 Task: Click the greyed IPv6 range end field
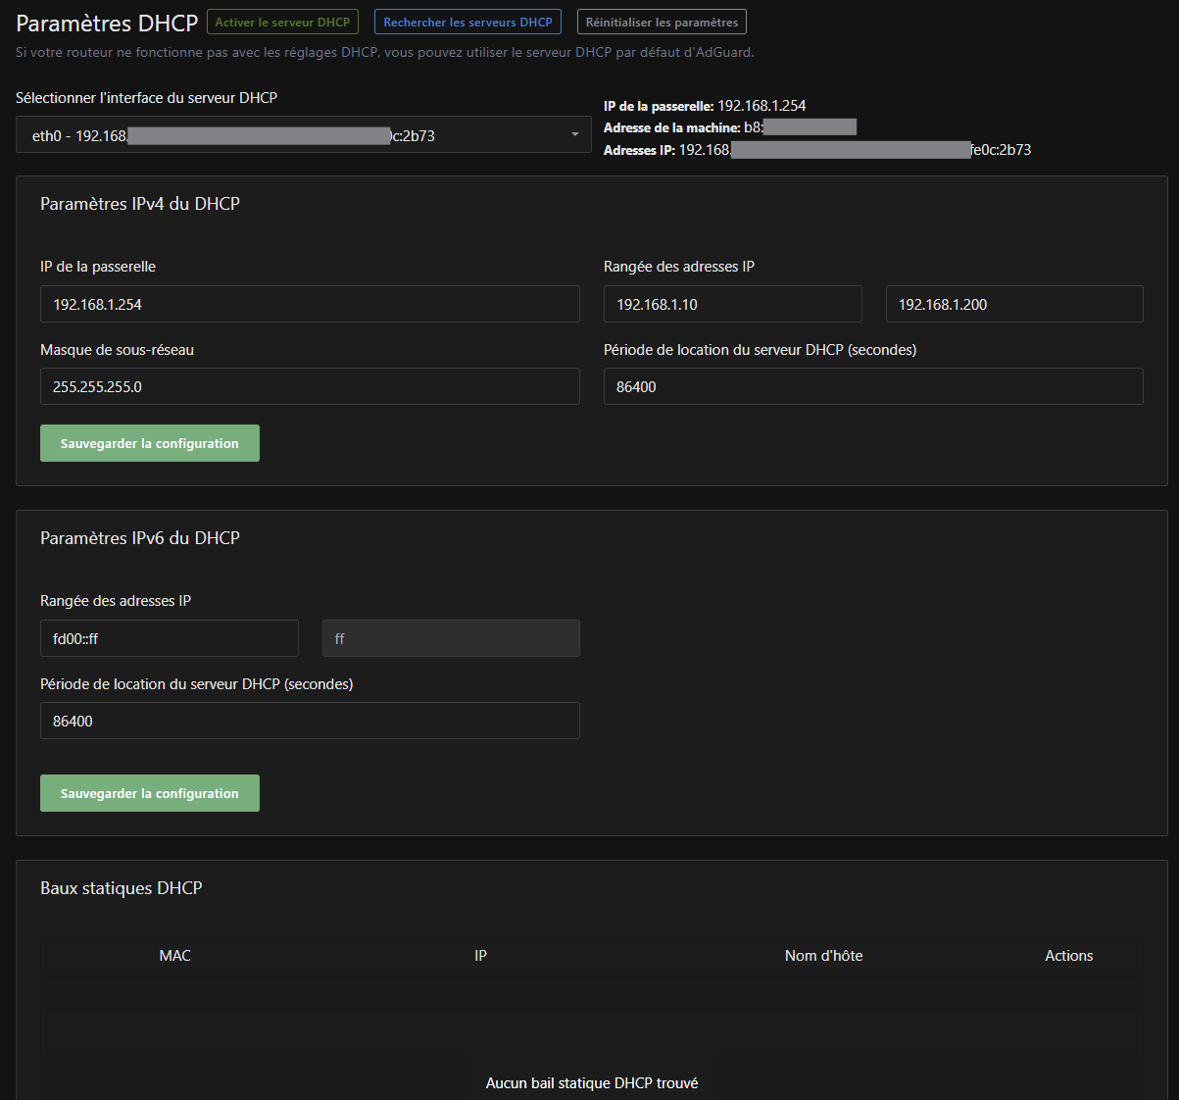pos(451,638)
